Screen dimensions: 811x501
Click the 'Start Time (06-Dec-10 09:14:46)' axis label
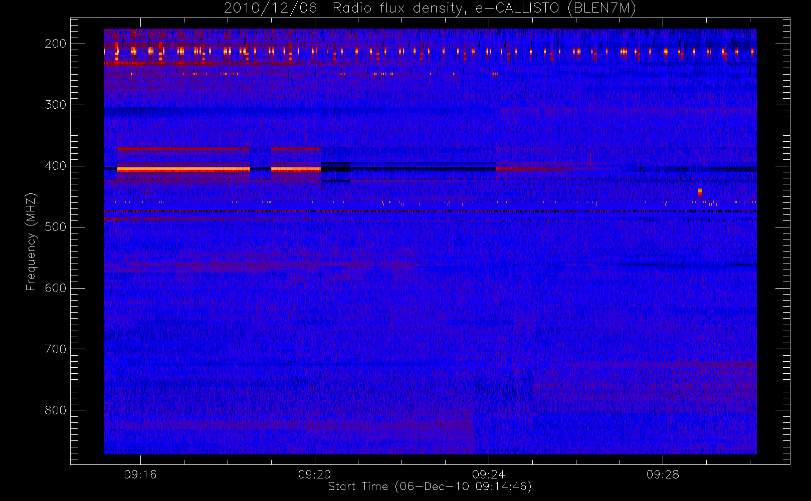pos(430,486)
